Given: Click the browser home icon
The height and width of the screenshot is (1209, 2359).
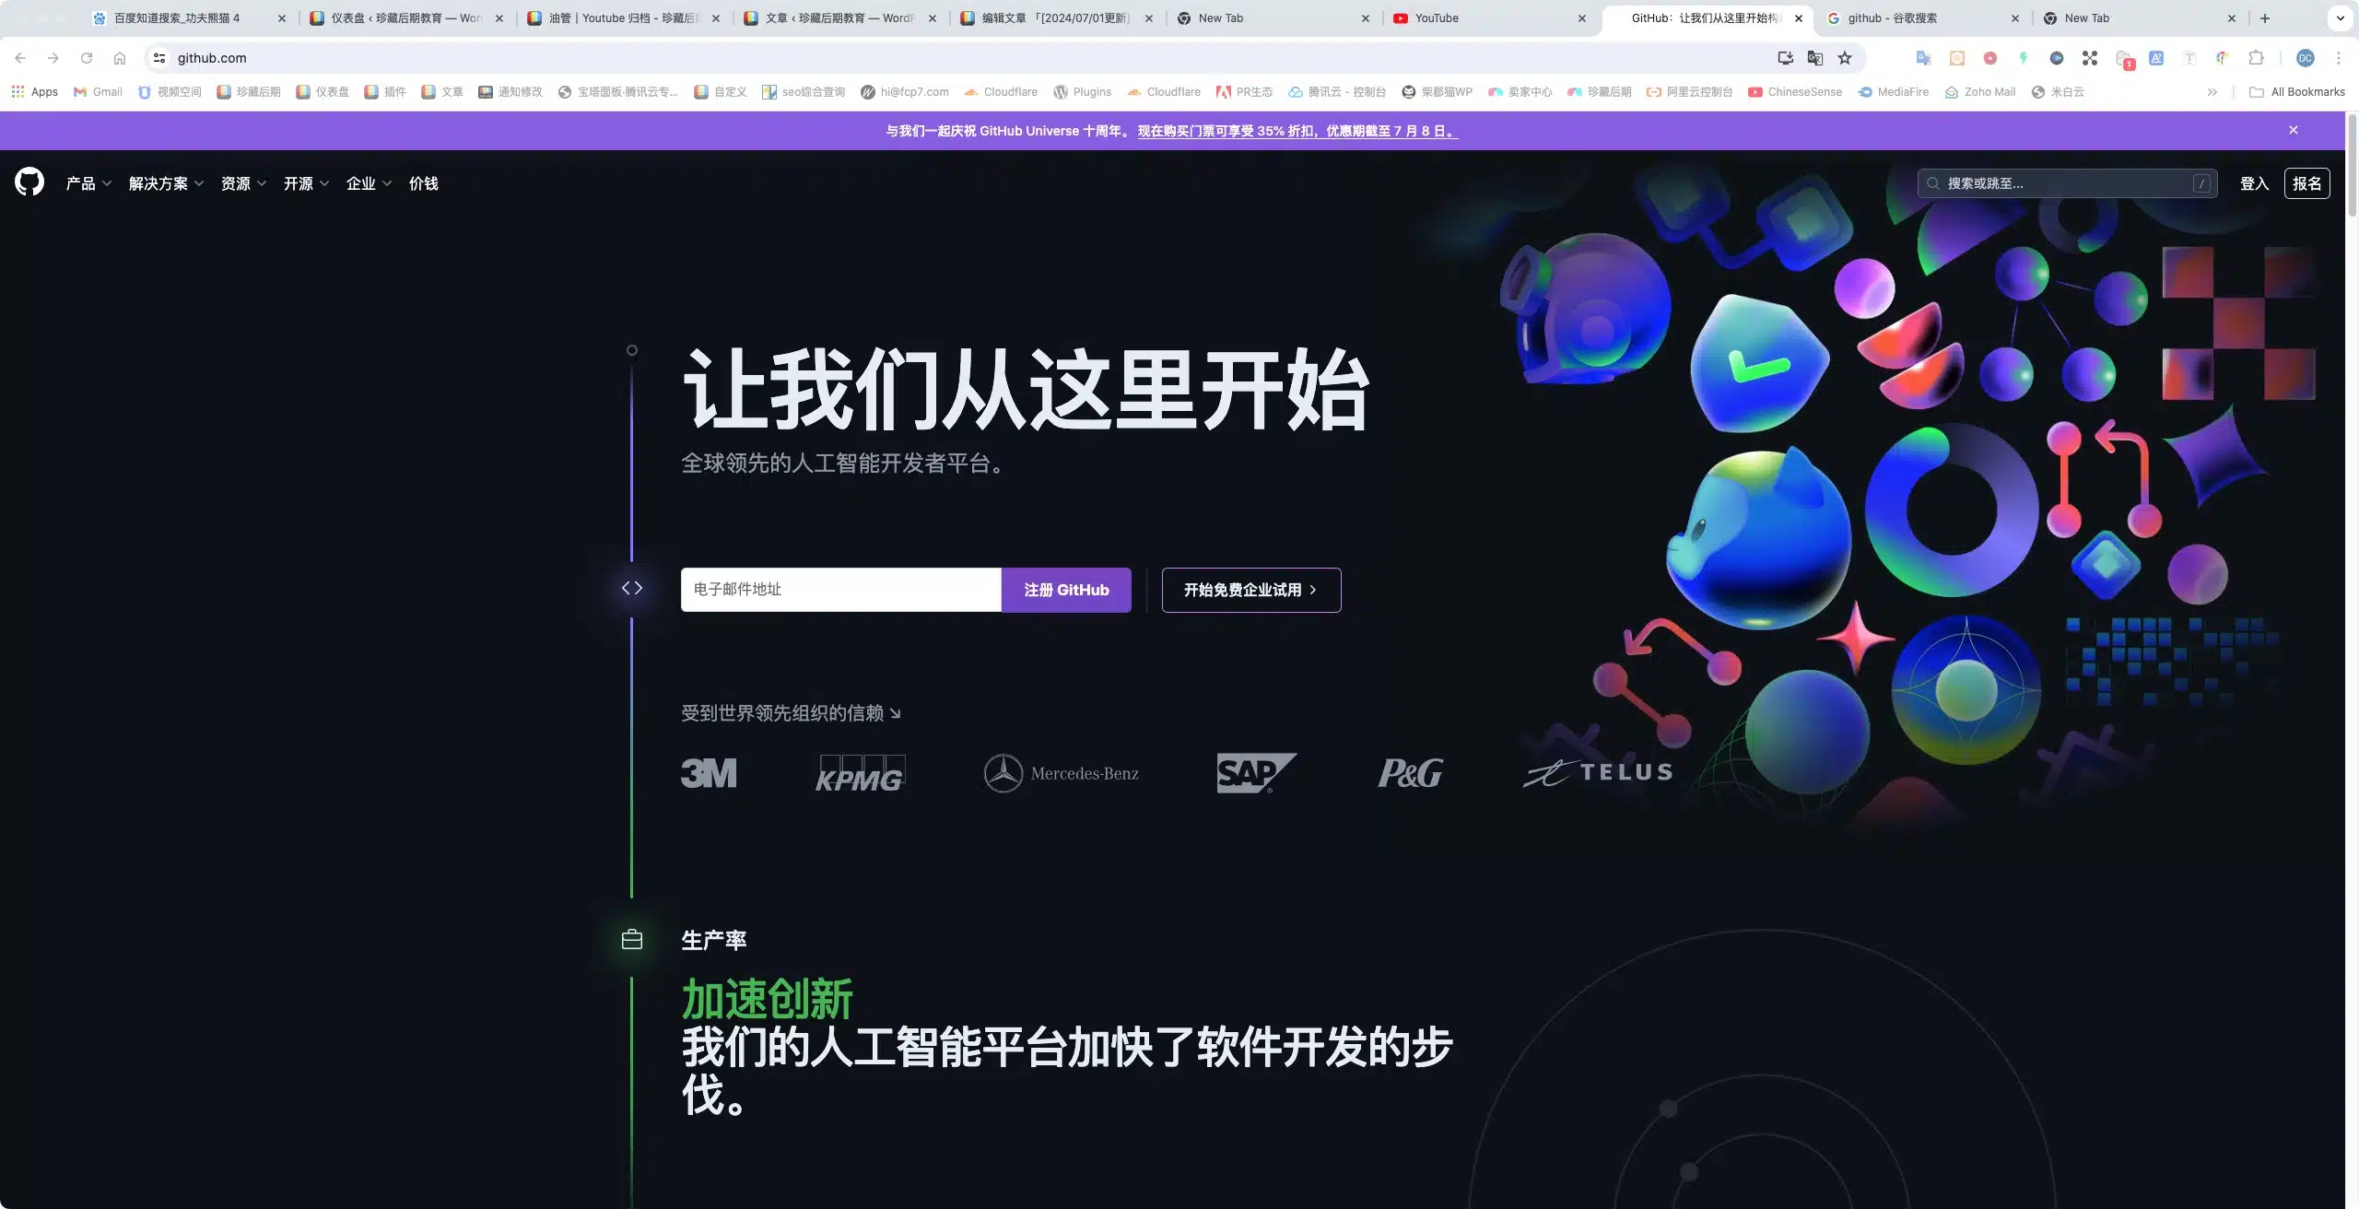Looking at the screenshot, I should coord(120,58).
